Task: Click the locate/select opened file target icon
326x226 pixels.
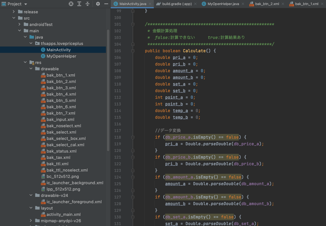Action: pyautogui.click(x=71, y=4)
